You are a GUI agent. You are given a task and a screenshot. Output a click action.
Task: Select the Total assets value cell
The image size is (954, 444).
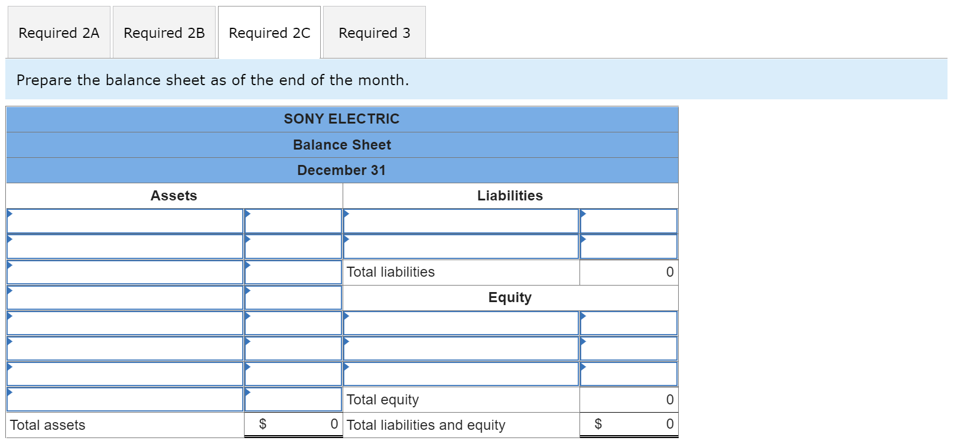click(294, 424)
